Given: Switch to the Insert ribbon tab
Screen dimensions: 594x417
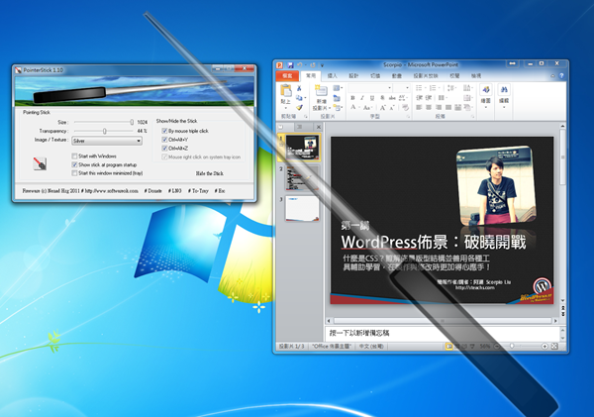Looking at the screenshot, I should pyautogui.click(x=333, y=74).
